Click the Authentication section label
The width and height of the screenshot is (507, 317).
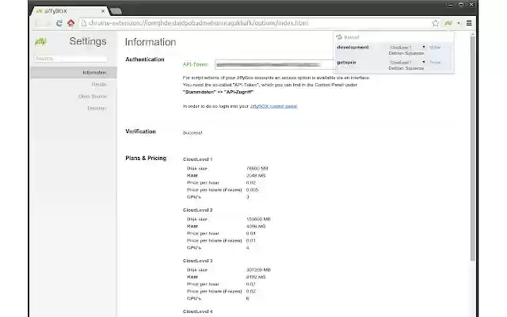(x=145, y=59)
